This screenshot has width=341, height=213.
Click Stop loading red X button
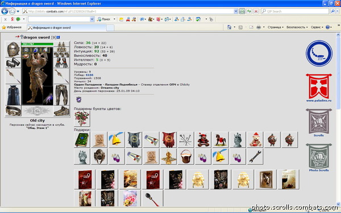(x=256, y=11)
